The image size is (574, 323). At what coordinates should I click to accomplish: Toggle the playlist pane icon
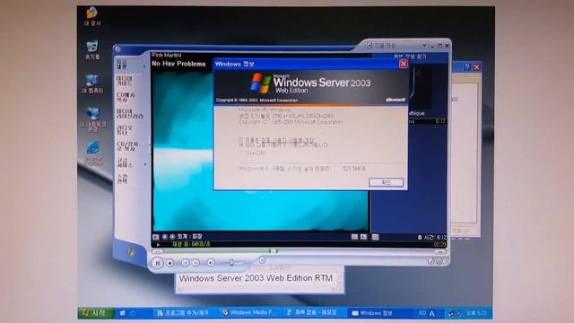pos(376,237)
